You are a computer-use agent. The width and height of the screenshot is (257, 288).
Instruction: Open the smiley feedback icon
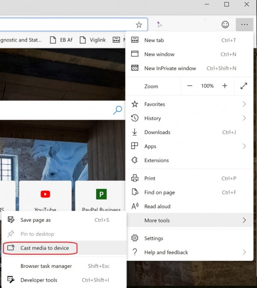pyautogui.click(x=225, y=25)
